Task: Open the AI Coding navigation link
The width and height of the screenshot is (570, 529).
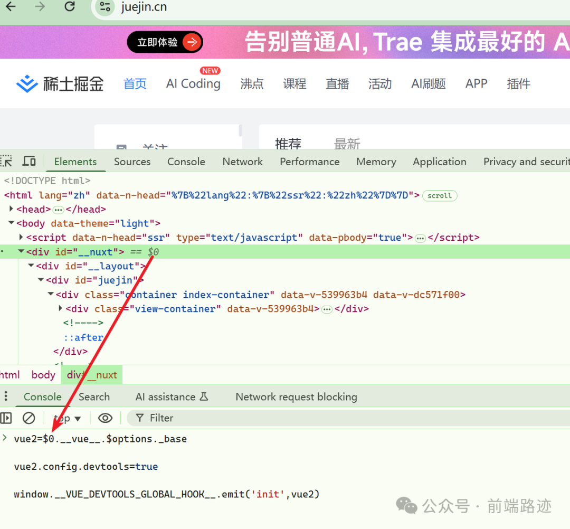Action: coord(193,84)
